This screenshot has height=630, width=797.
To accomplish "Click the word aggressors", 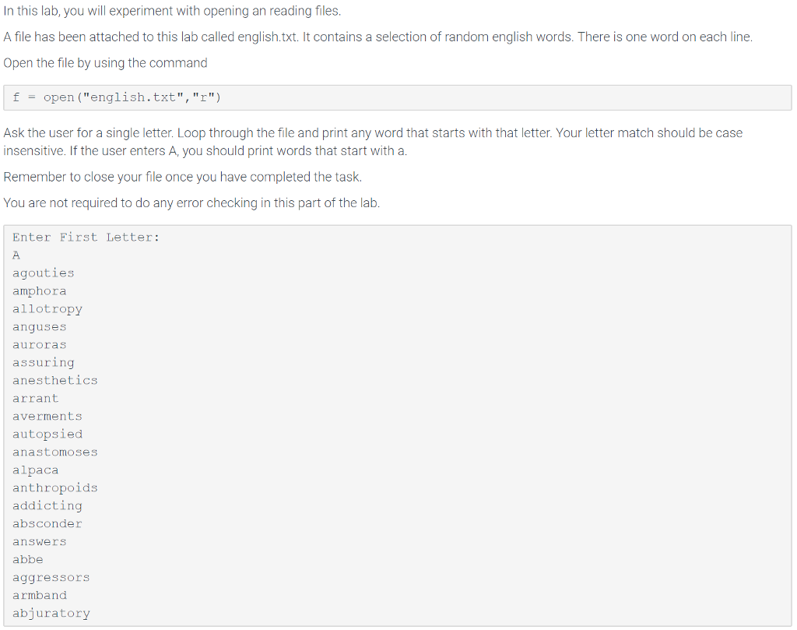I will click(51, 578).
